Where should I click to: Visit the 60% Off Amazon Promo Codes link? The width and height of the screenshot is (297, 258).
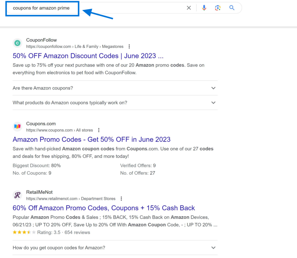coord(103,208)
